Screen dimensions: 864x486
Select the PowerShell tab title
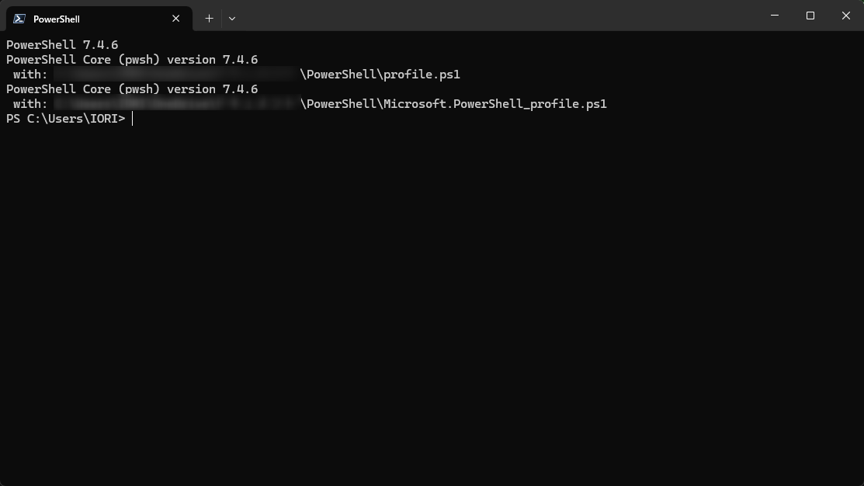tap(57, 19)
